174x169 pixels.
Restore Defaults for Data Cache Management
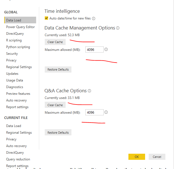[58, 69]
